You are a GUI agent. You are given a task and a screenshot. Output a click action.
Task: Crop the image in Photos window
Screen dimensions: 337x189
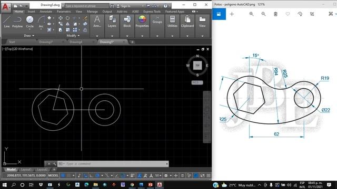pos(312,14)
